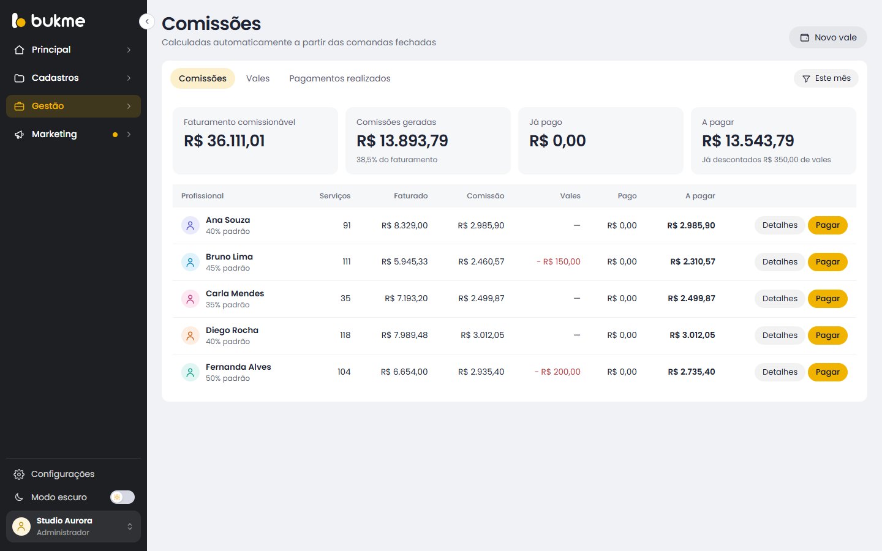
Task: Click the bukme logo
Action: click(x=48, y=21)
